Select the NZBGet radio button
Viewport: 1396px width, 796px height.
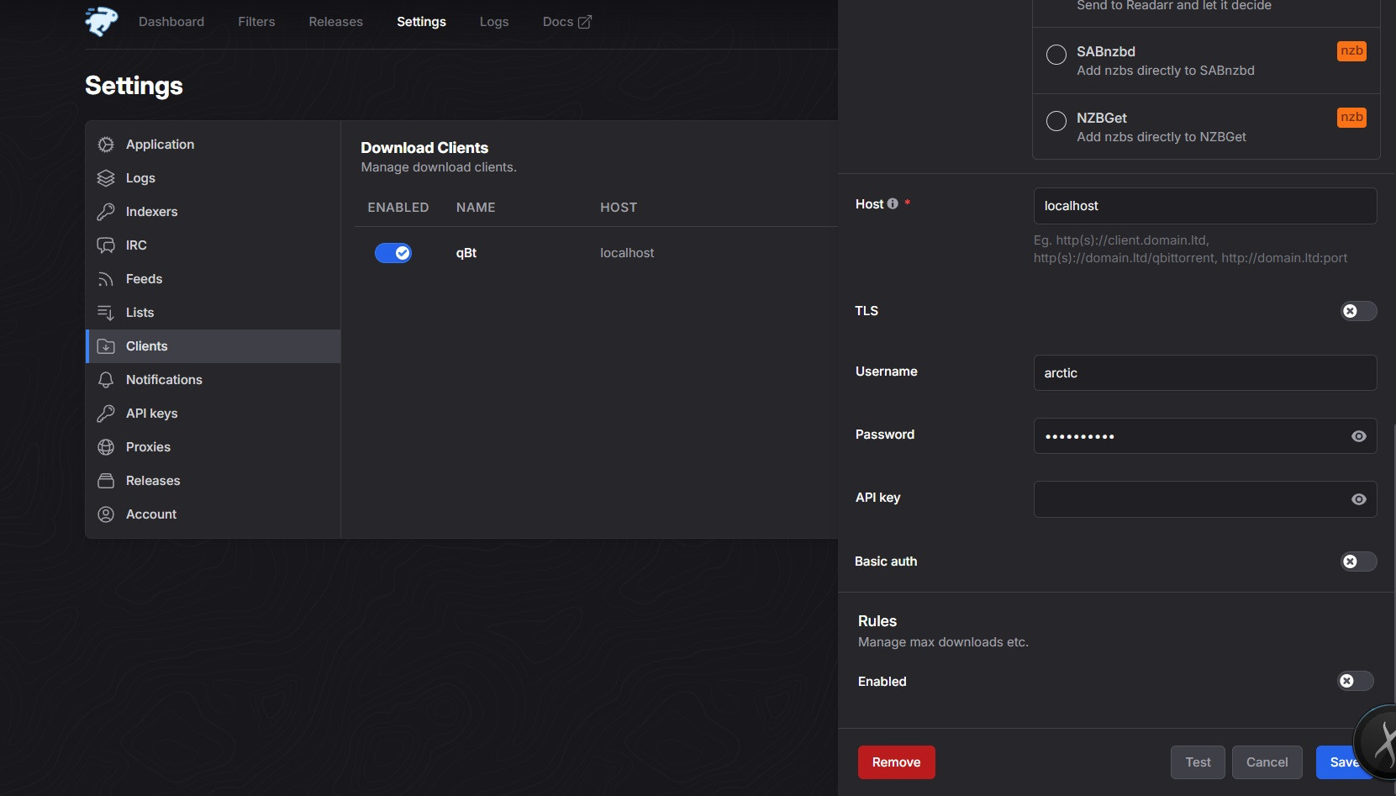(1056, 121)
